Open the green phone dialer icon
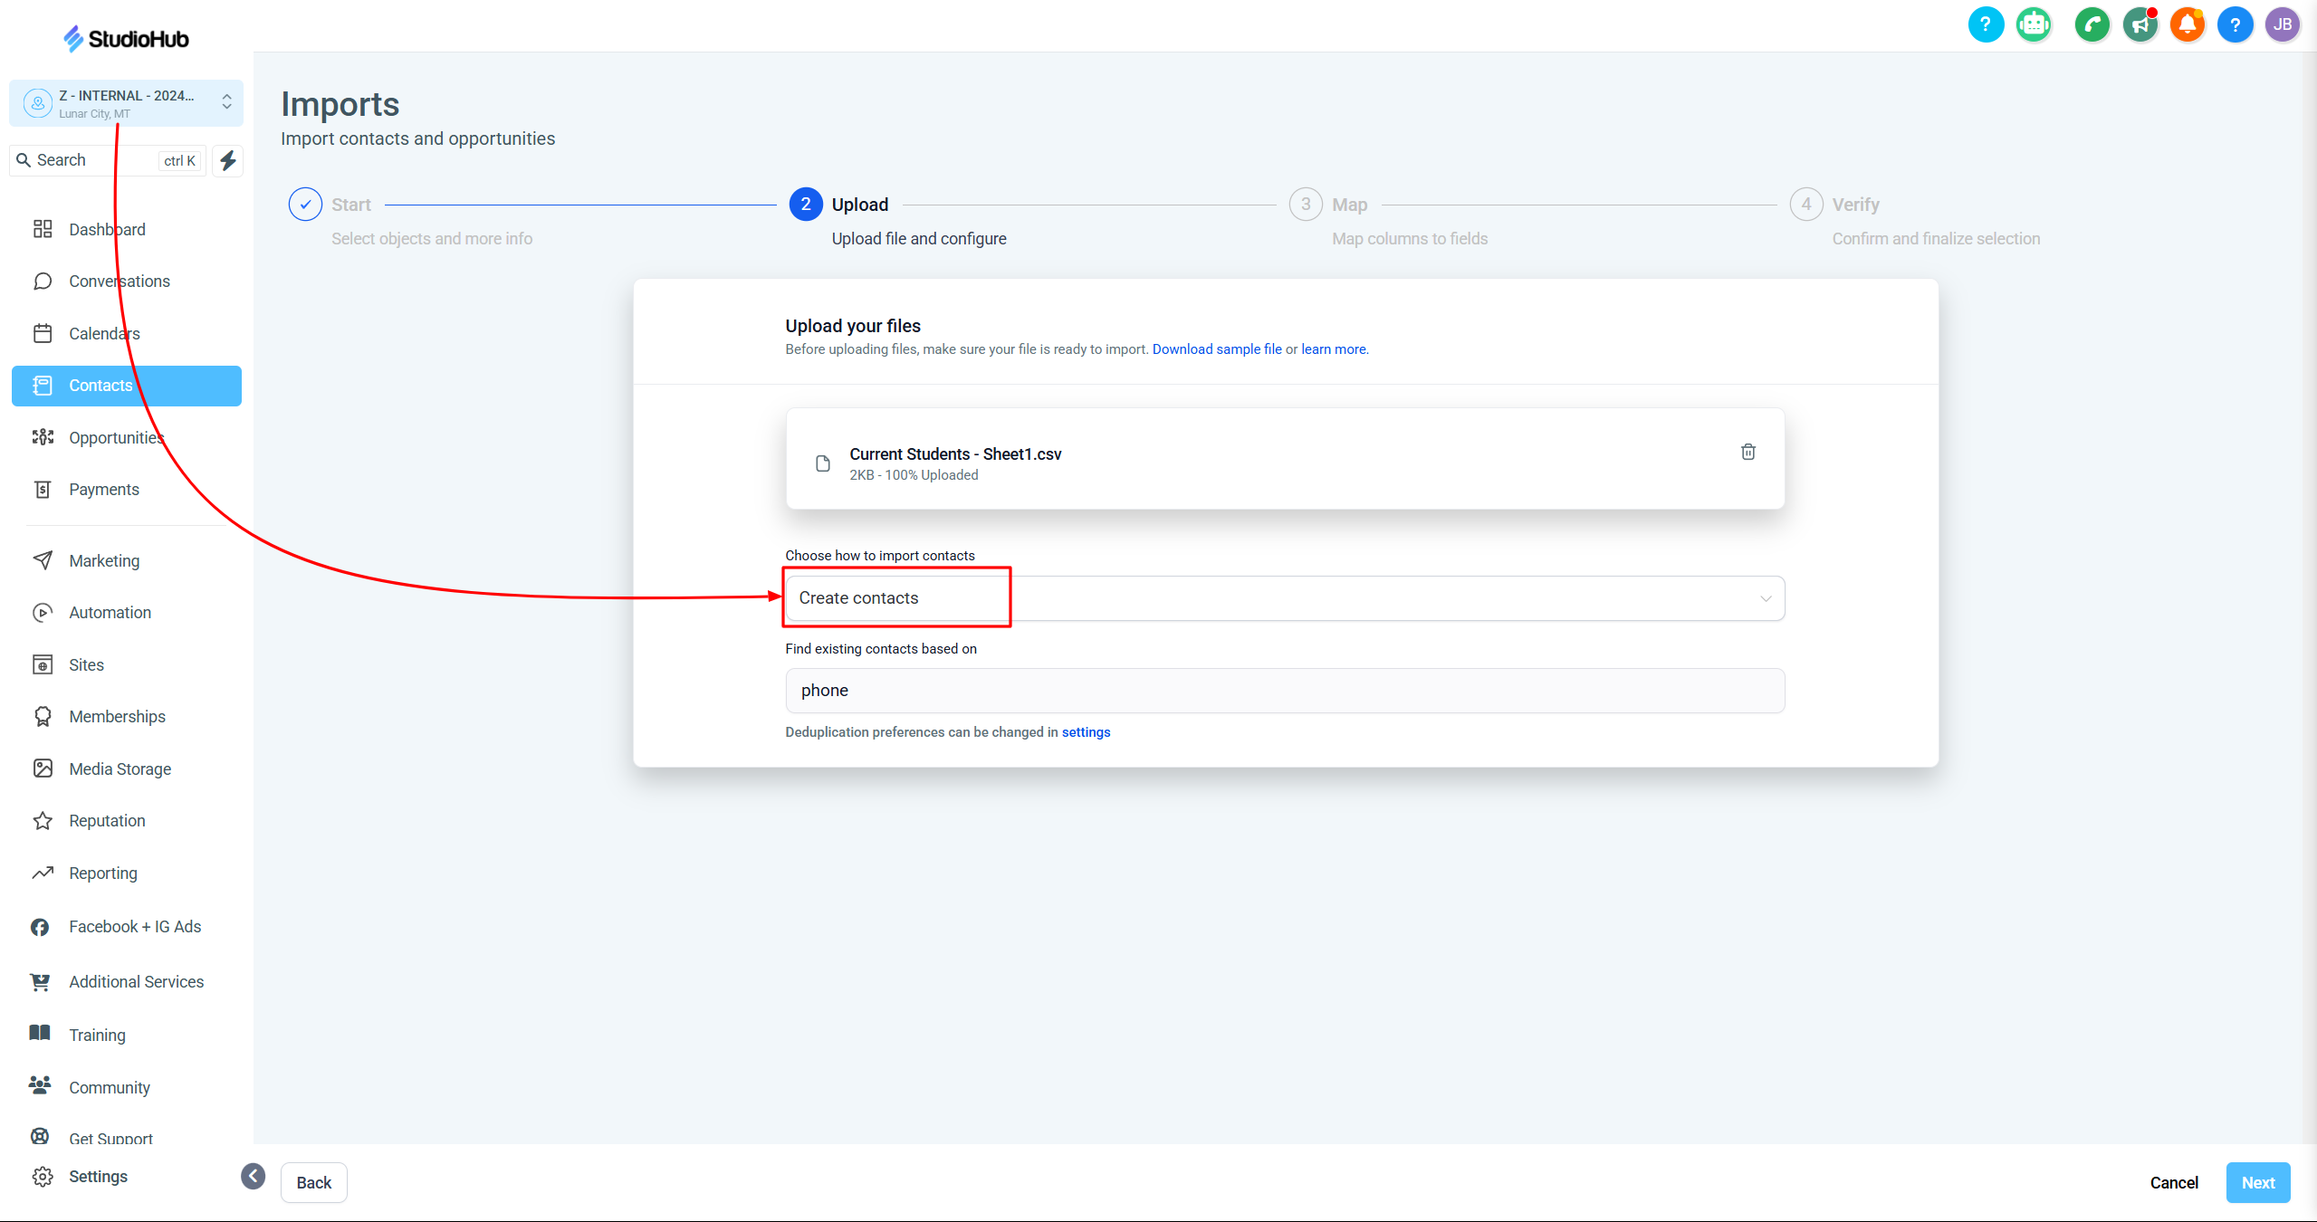 [x=2092, y=24]
